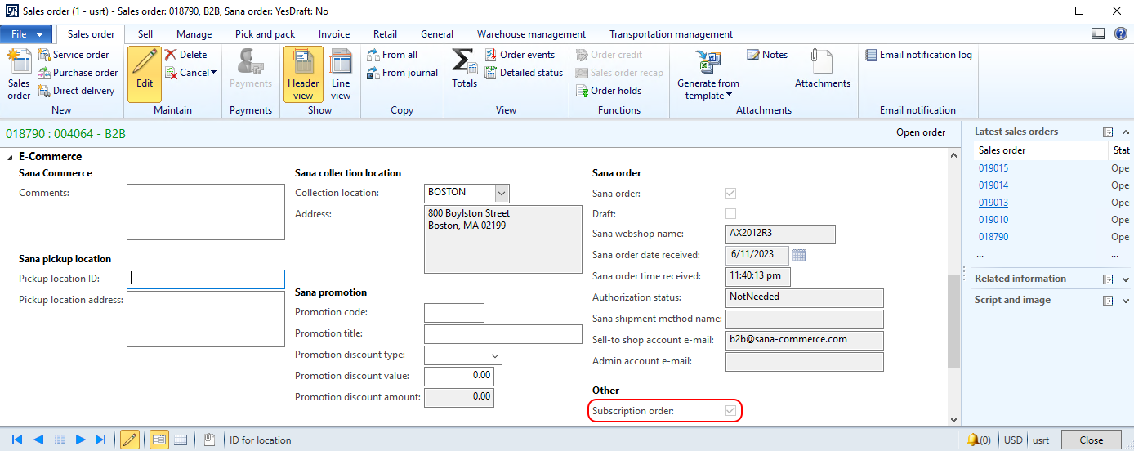This screenshot has height=451, width=1134.
Task: Go to first record
Action: click(x=17, y=440)
